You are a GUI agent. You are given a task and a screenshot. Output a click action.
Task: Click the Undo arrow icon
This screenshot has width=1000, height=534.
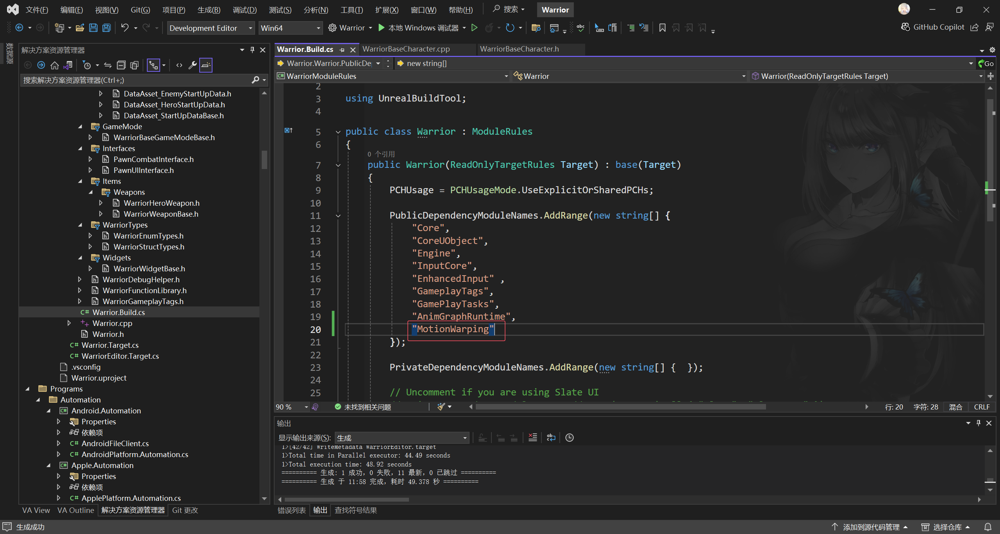pyautogui.click(x=125, y=28)
